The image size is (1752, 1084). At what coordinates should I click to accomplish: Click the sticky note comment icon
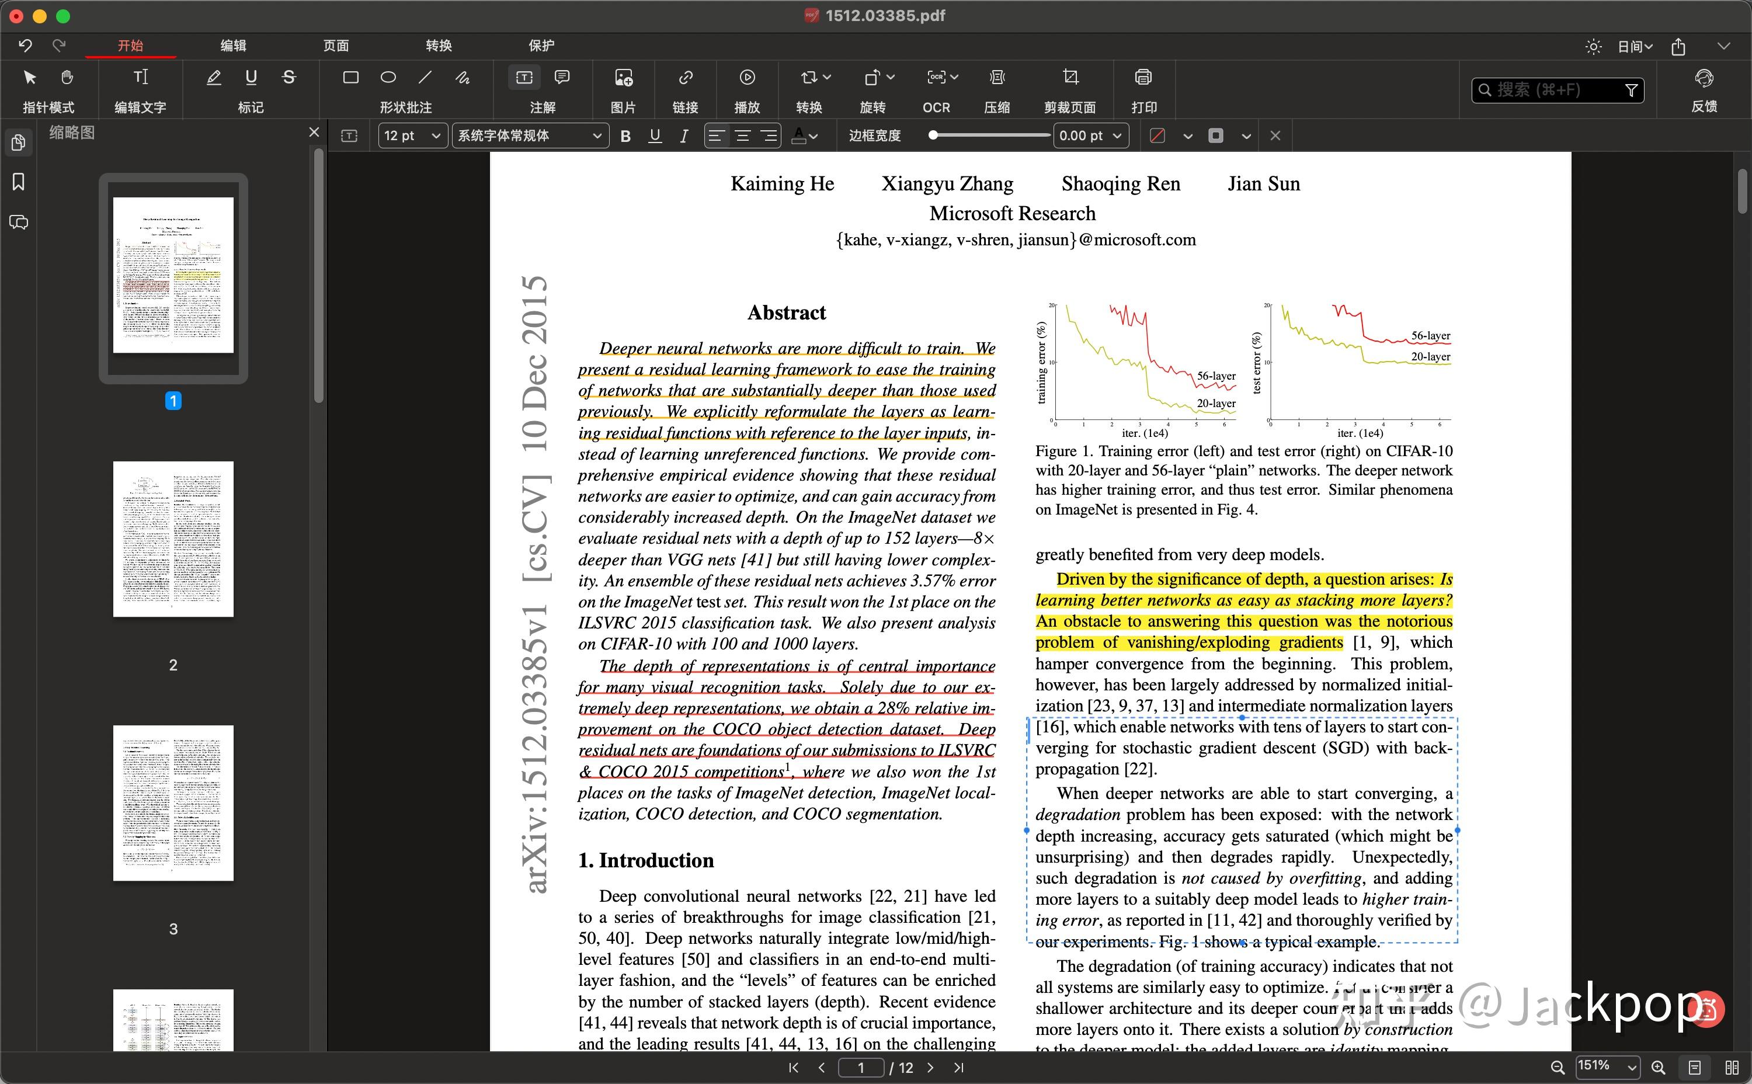click(562, 77)
